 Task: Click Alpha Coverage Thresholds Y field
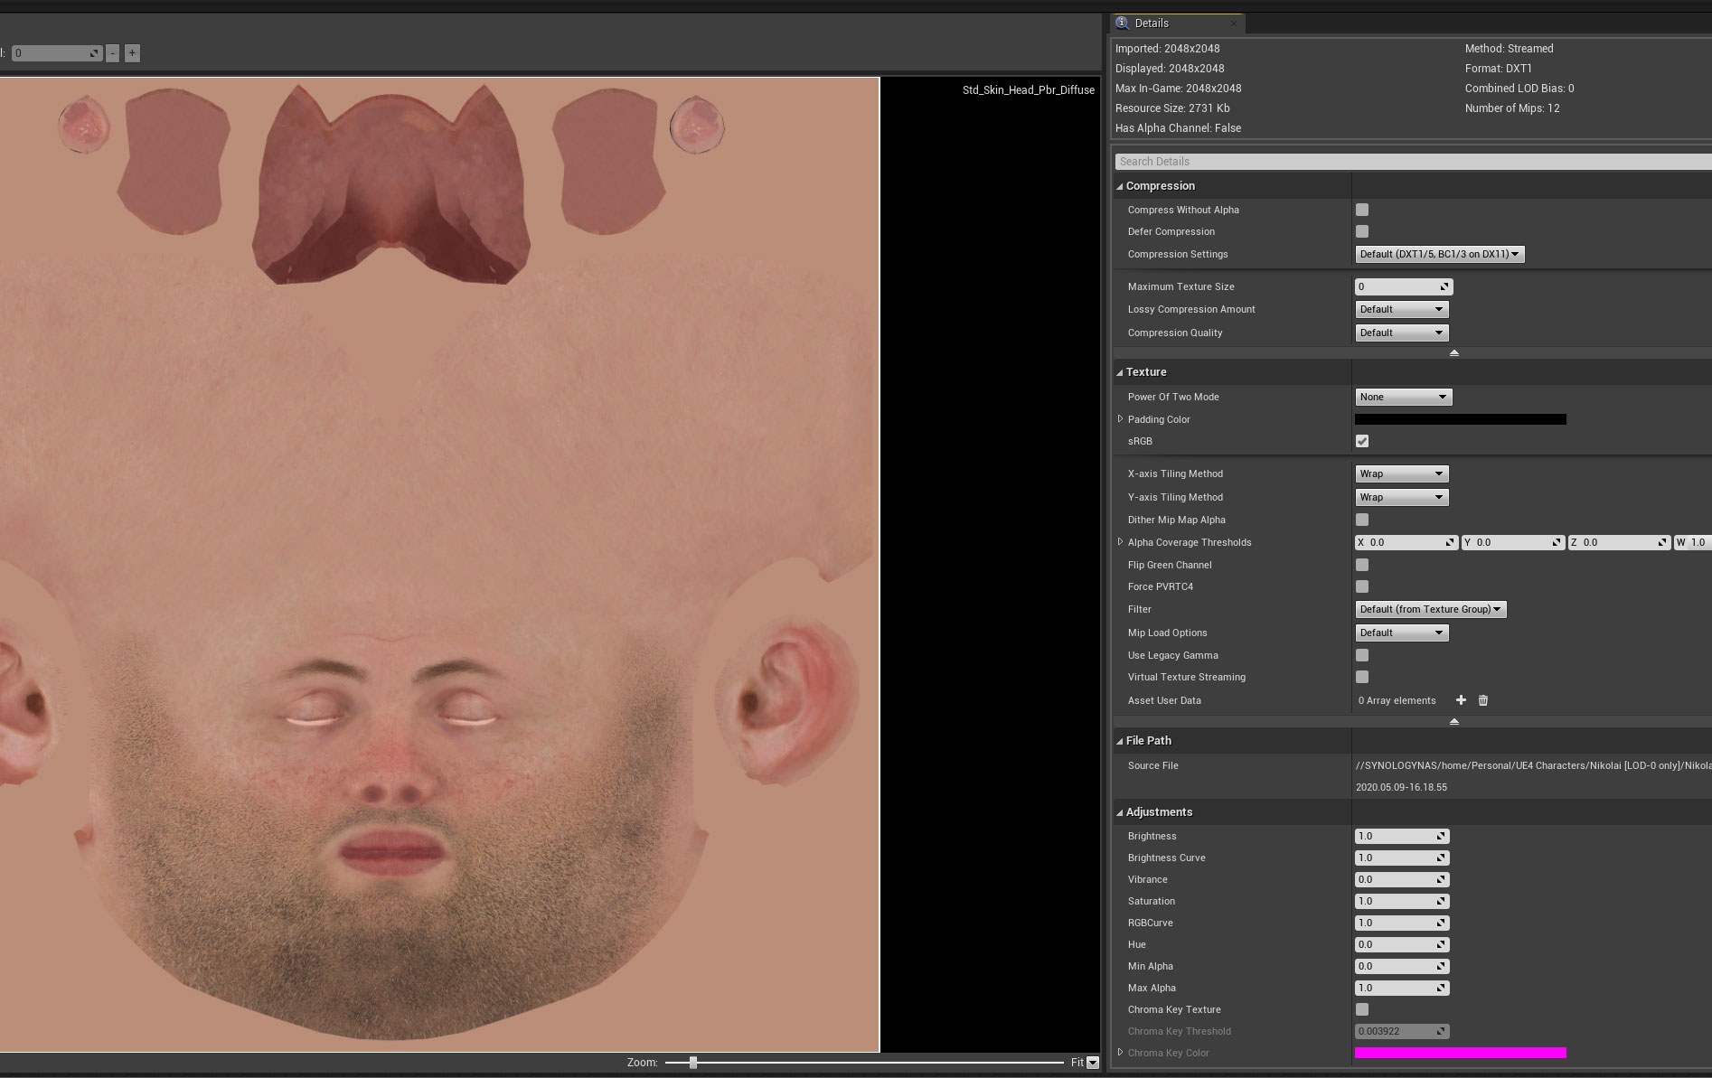coord(1512,542)
